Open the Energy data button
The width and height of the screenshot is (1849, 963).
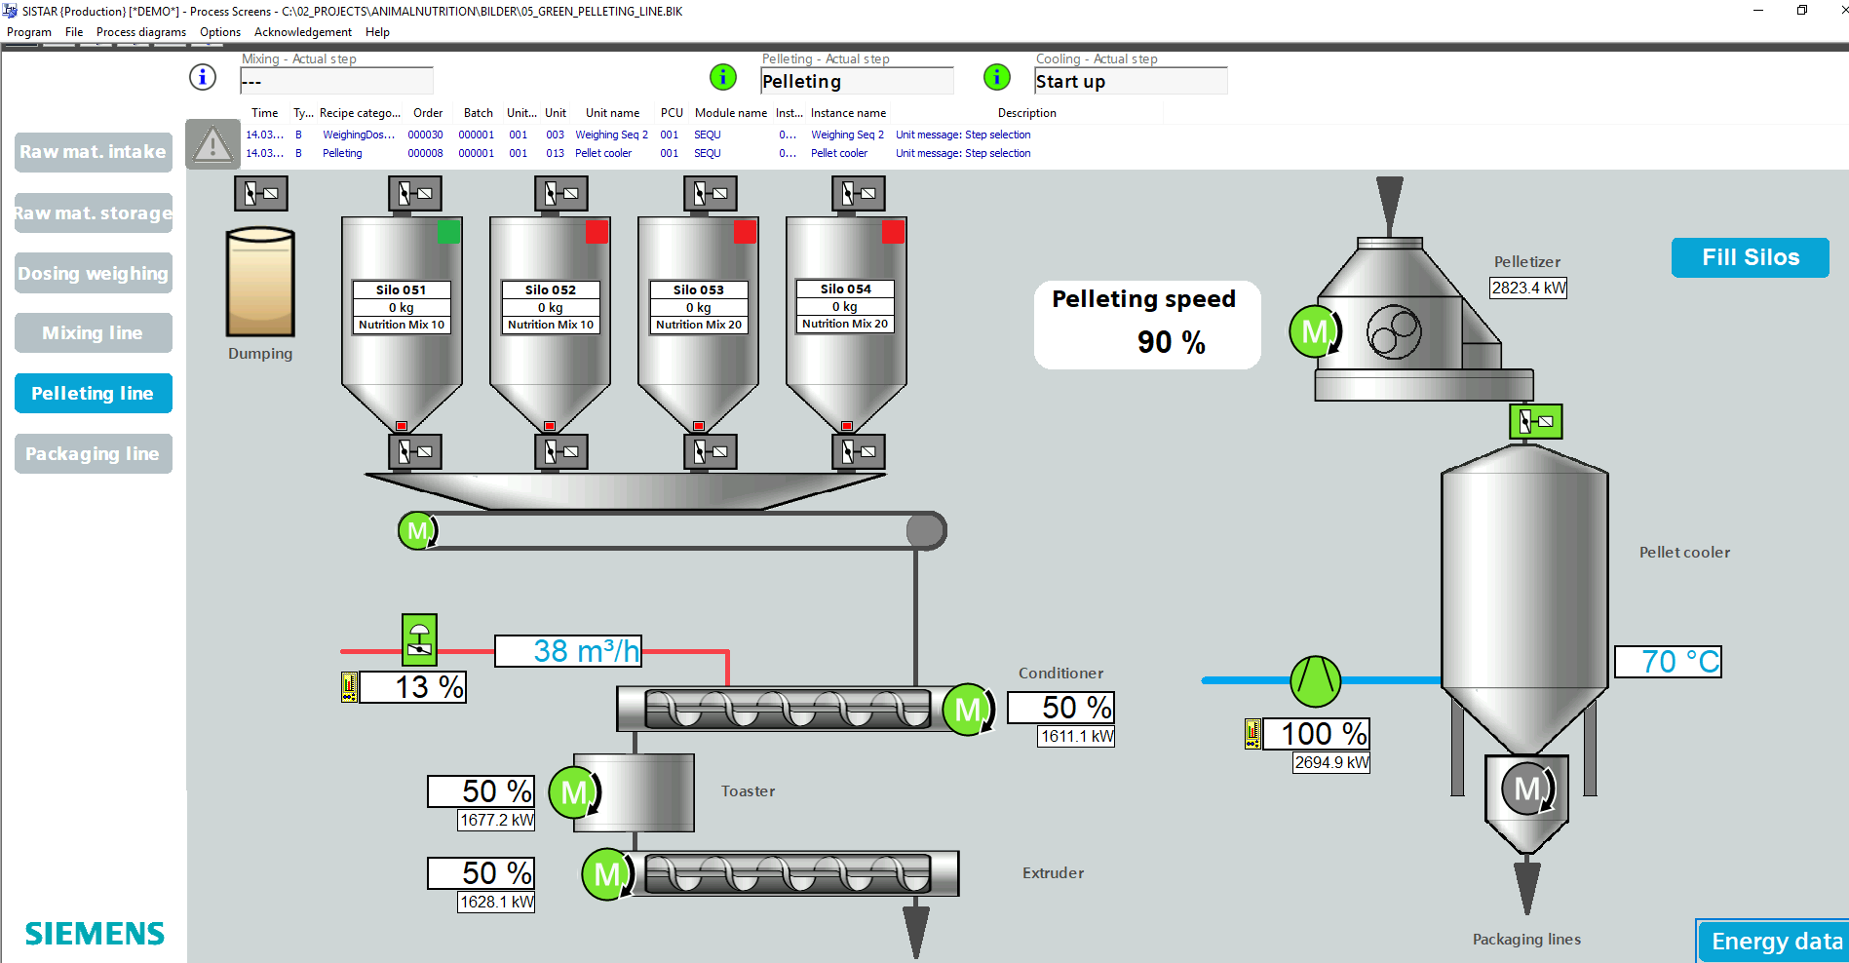[1775, 941]
